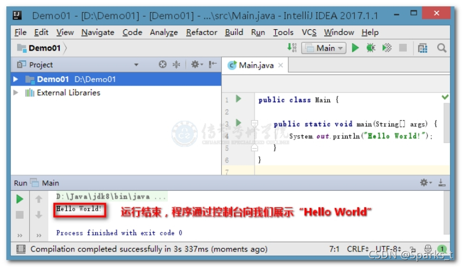Expand second more-actions chevrons in Run panel

(x=39, y=235)
